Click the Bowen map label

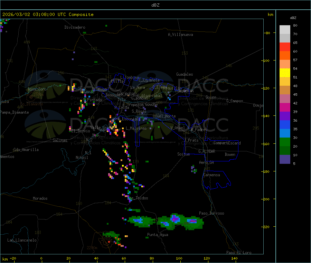coord(230,154)
